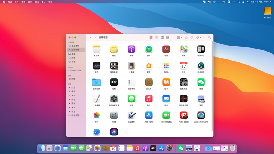
Task: Select 最近使用 (Recents) in sidebar
Action: (x=76, y=46)
